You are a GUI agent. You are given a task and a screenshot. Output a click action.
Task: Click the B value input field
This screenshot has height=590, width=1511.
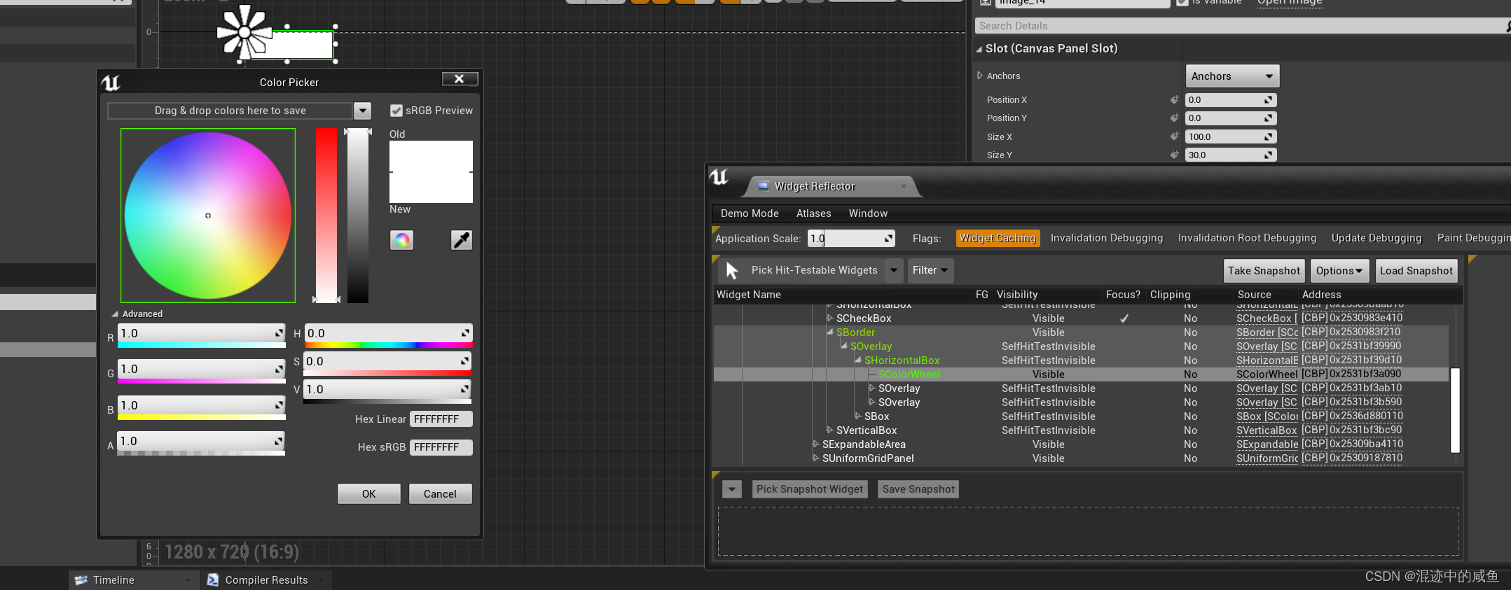(201, 405)
